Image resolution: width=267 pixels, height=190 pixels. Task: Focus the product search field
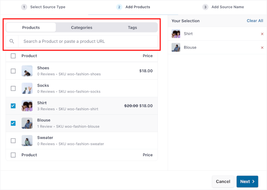88,41
